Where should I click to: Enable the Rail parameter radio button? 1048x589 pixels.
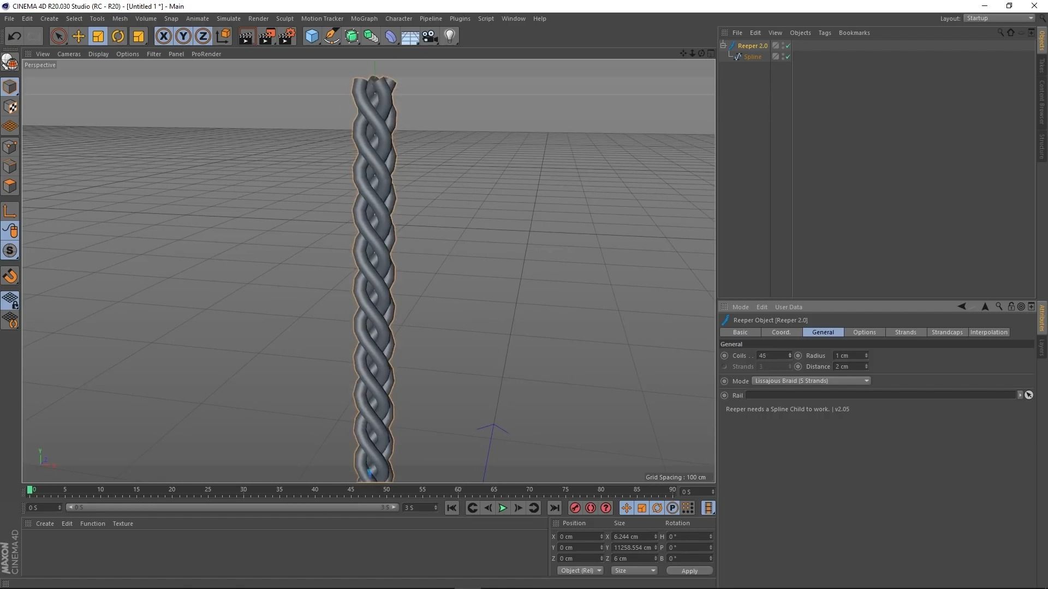(724, 395)
